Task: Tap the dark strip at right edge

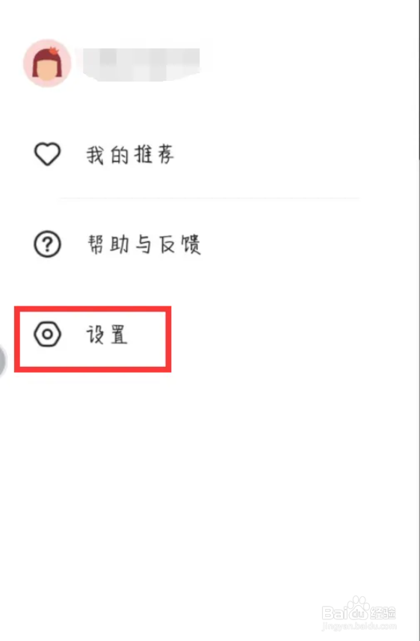Action: tap(419, 81)
